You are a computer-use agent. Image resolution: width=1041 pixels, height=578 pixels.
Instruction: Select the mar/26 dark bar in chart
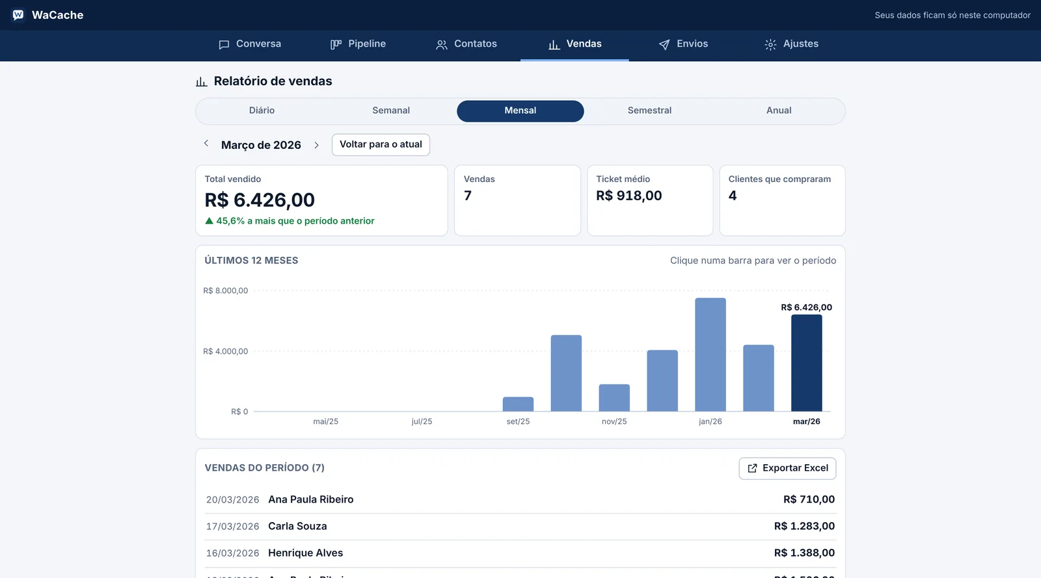[806, 363]
